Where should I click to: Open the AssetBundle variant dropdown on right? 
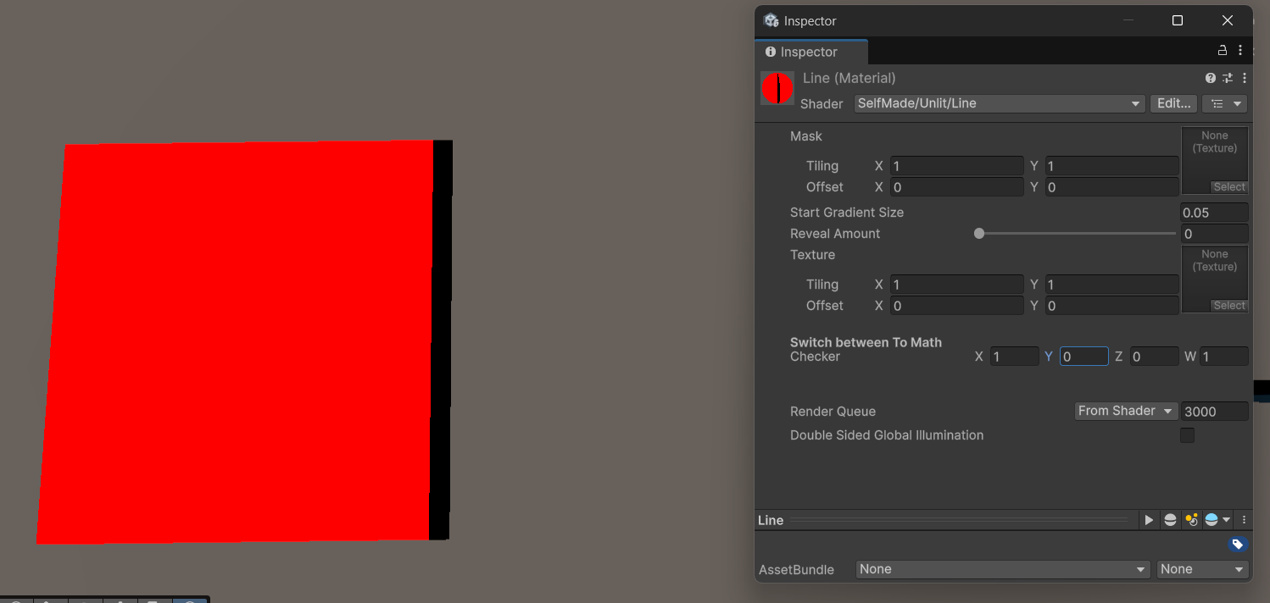tap(1202, 569)
